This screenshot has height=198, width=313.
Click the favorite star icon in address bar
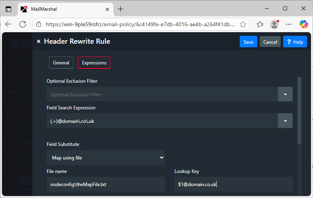[x=243, y=24]
